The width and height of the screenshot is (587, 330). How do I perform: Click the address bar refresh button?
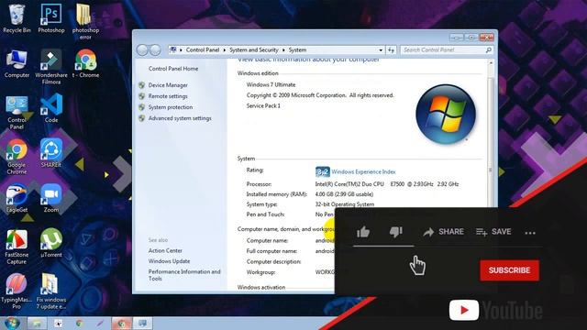(x=391, y=50)
